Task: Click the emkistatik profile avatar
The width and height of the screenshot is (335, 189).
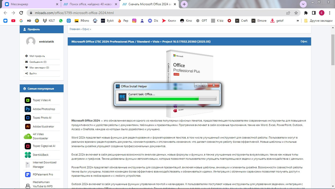Action: [x=31, y=42]
